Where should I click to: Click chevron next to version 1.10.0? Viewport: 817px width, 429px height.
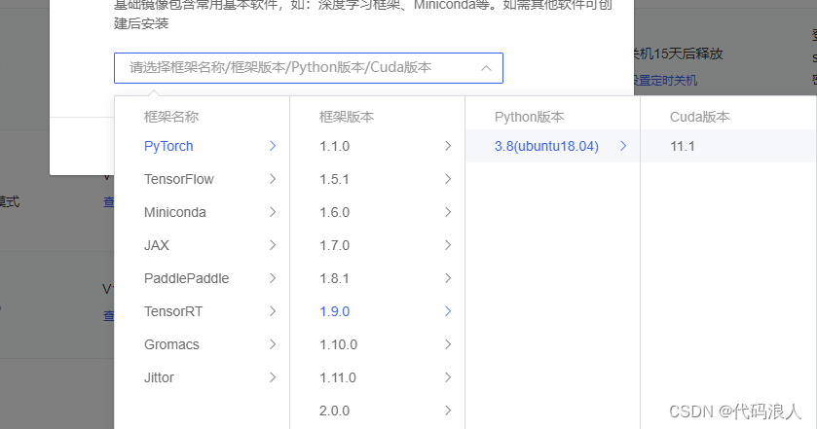point(448,344)
